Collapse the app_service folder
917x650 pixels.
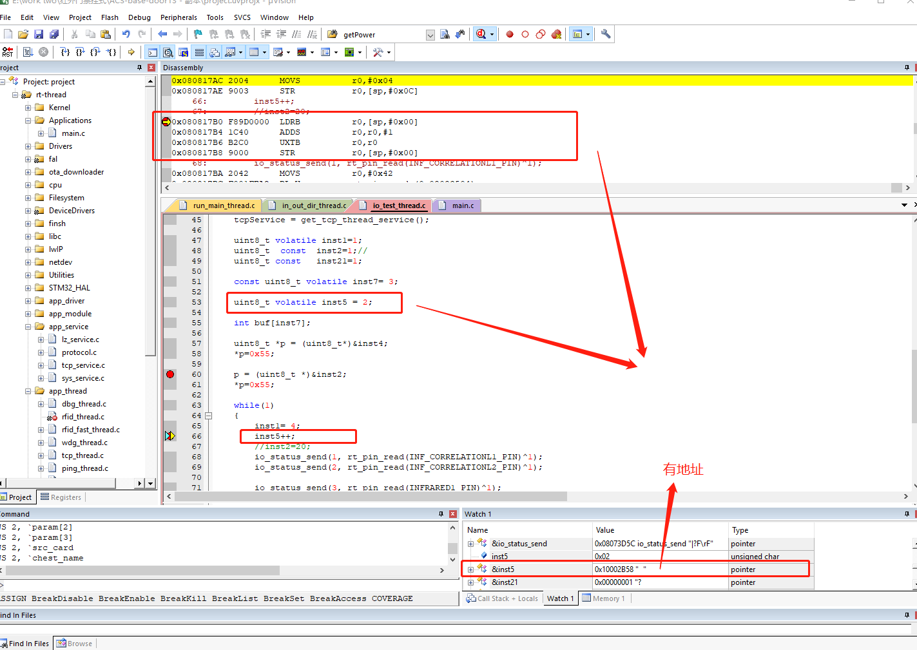point(28,327)
